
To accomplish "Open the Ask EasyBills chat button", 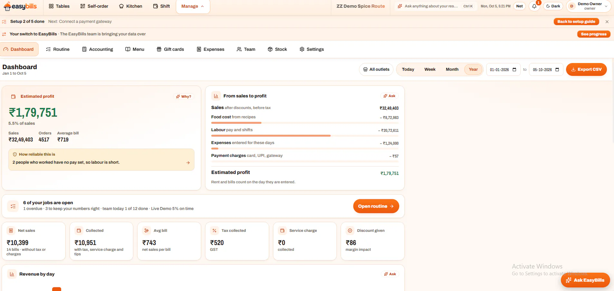I will pyautogui.click(x=585, y=280).
